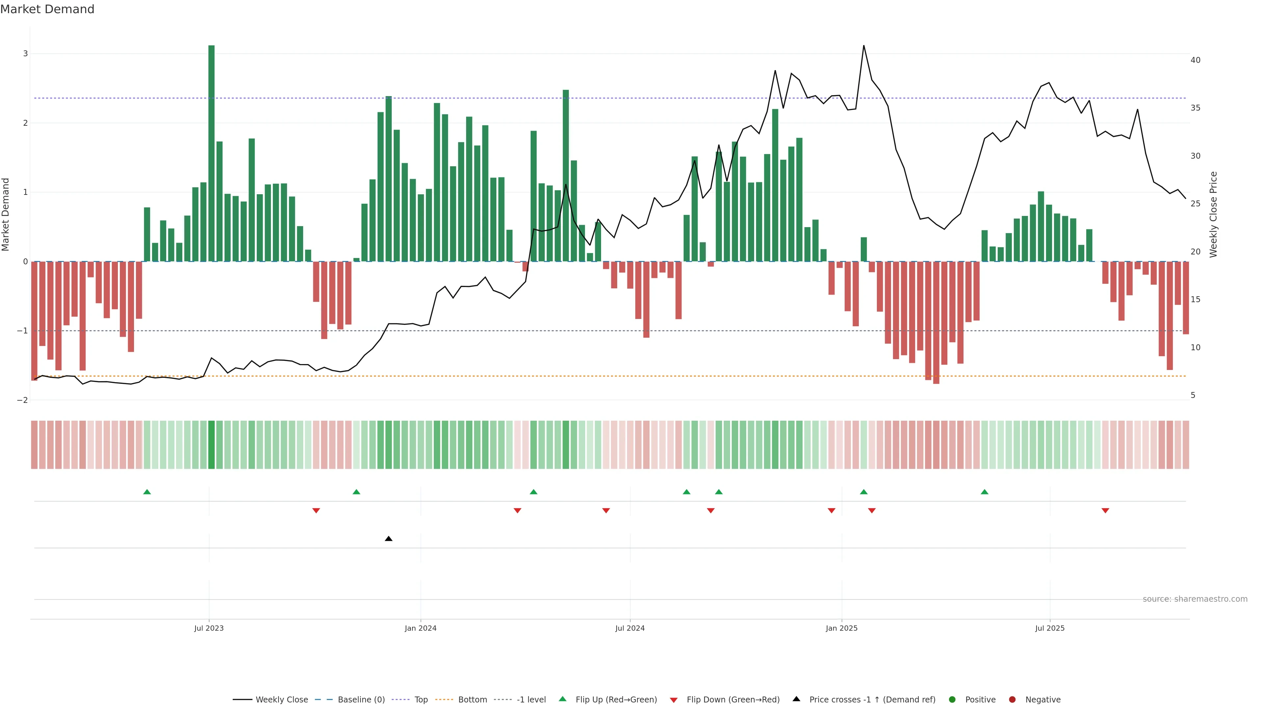Click red triangle icon beside Flip Down legend
This screenshot has height=711, width=1264.
(x=674, y=700)
